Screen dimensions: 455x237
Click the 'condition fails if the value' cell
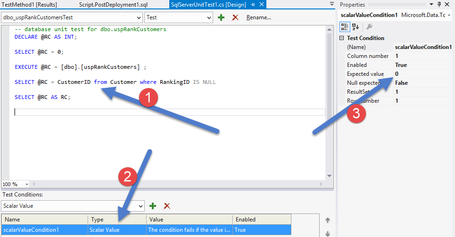[190, 230]
